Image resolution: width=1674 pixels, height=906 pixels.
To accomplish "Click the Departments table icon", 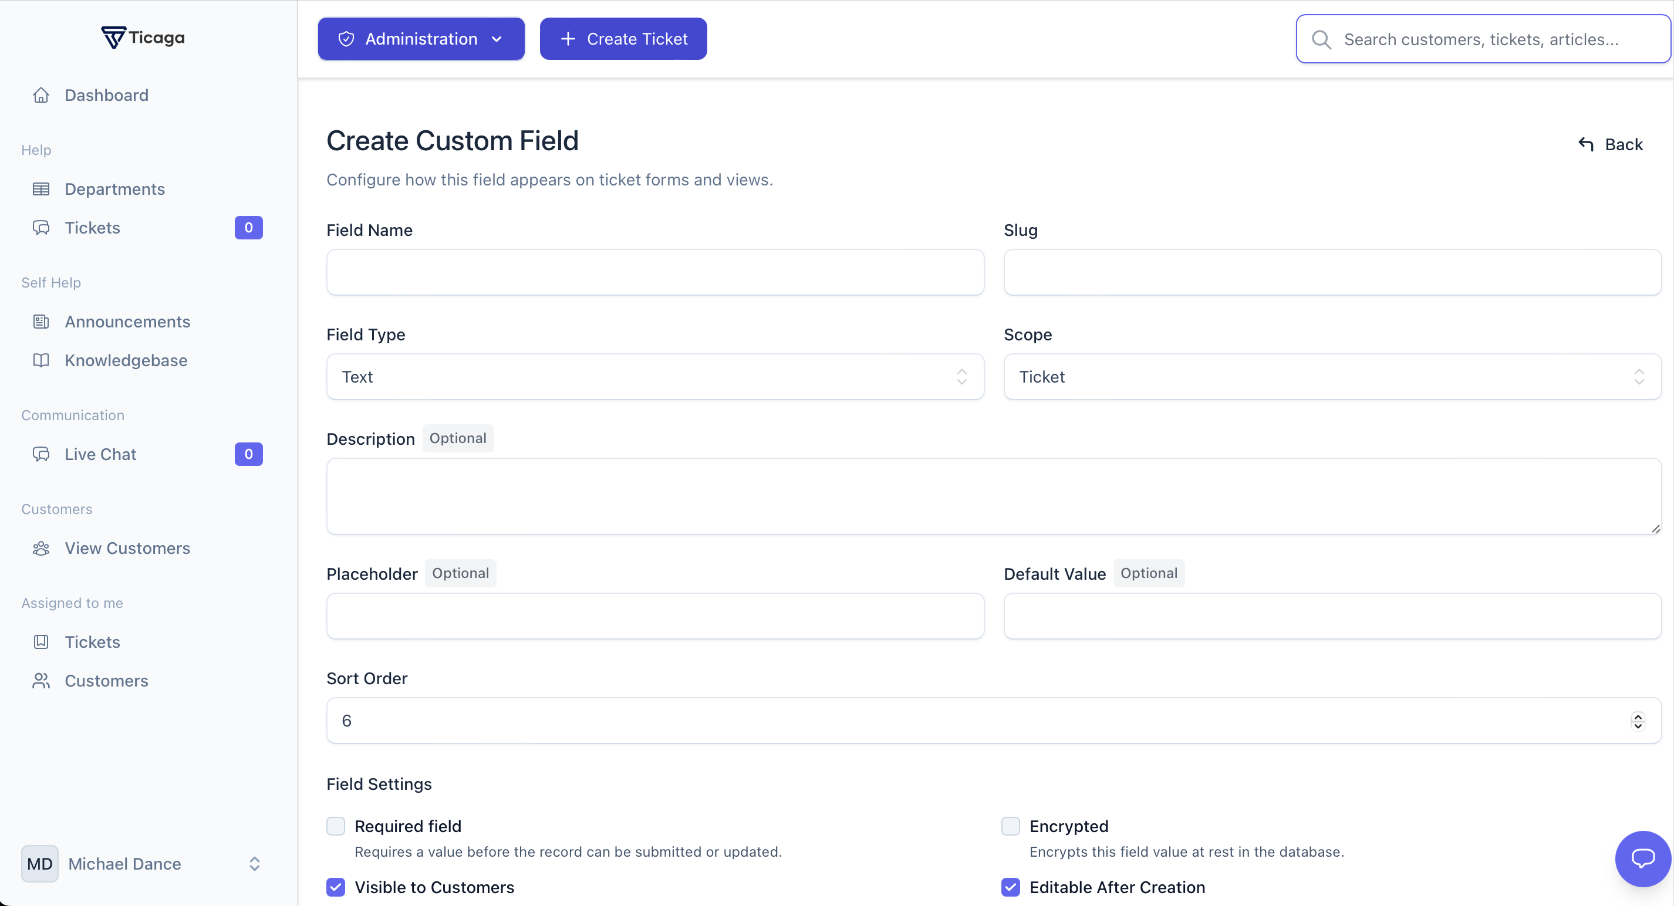I will click(x=41, y=189).
